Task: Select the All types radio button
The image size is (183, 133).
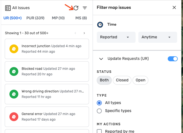Action: (99, 103)
